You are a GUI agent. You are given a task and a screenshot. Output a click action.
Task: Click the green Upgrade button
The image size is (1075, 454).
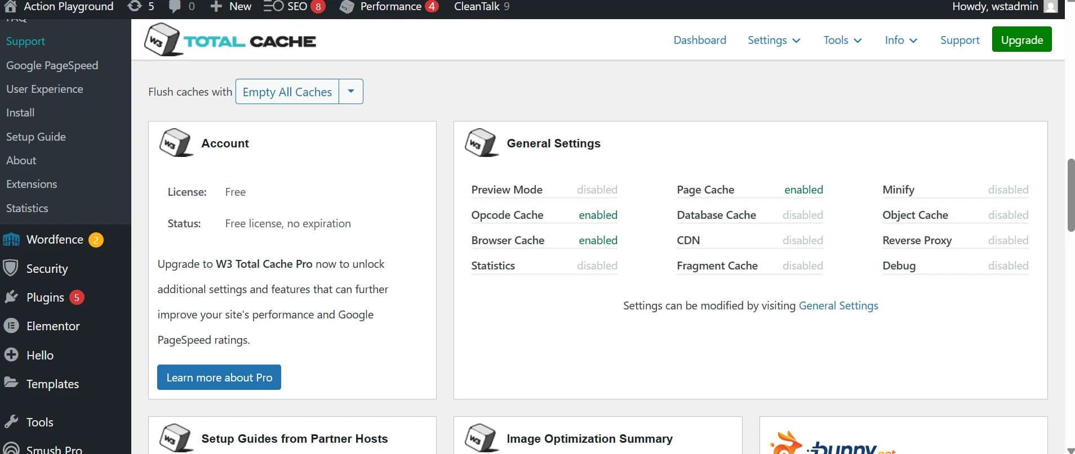[1021, 39]
